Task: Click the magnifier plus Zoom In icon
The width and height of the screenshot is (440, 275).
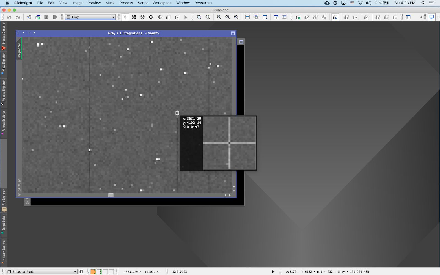Action: coord(199,17)
